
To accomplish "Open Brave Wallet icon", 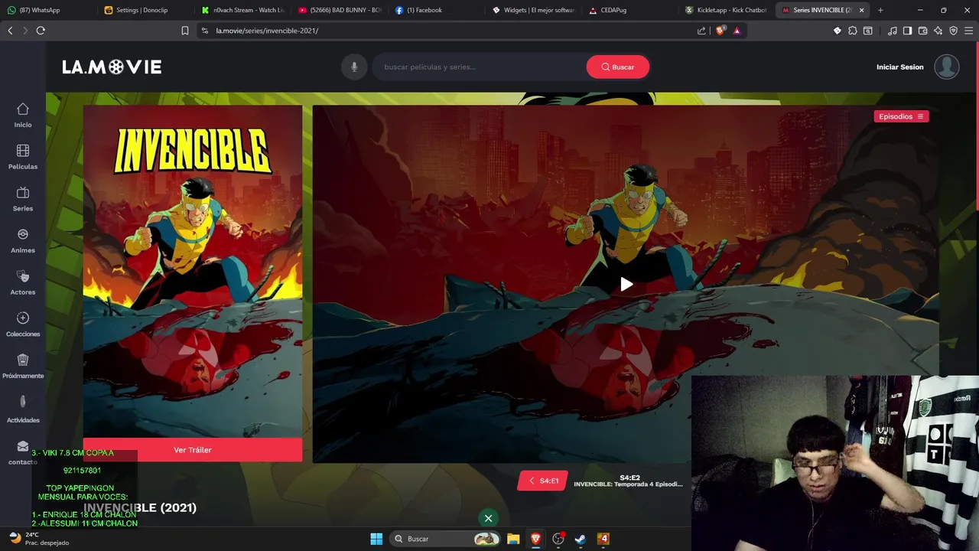I will pyautogui.click(x=923, y=31).
